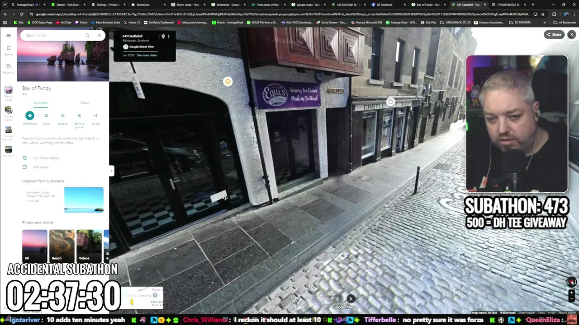Image resolution: width=579 pixels, height=325 pixels.
Task: Rotate view with the left arrow control
Action: coord(337,298)
